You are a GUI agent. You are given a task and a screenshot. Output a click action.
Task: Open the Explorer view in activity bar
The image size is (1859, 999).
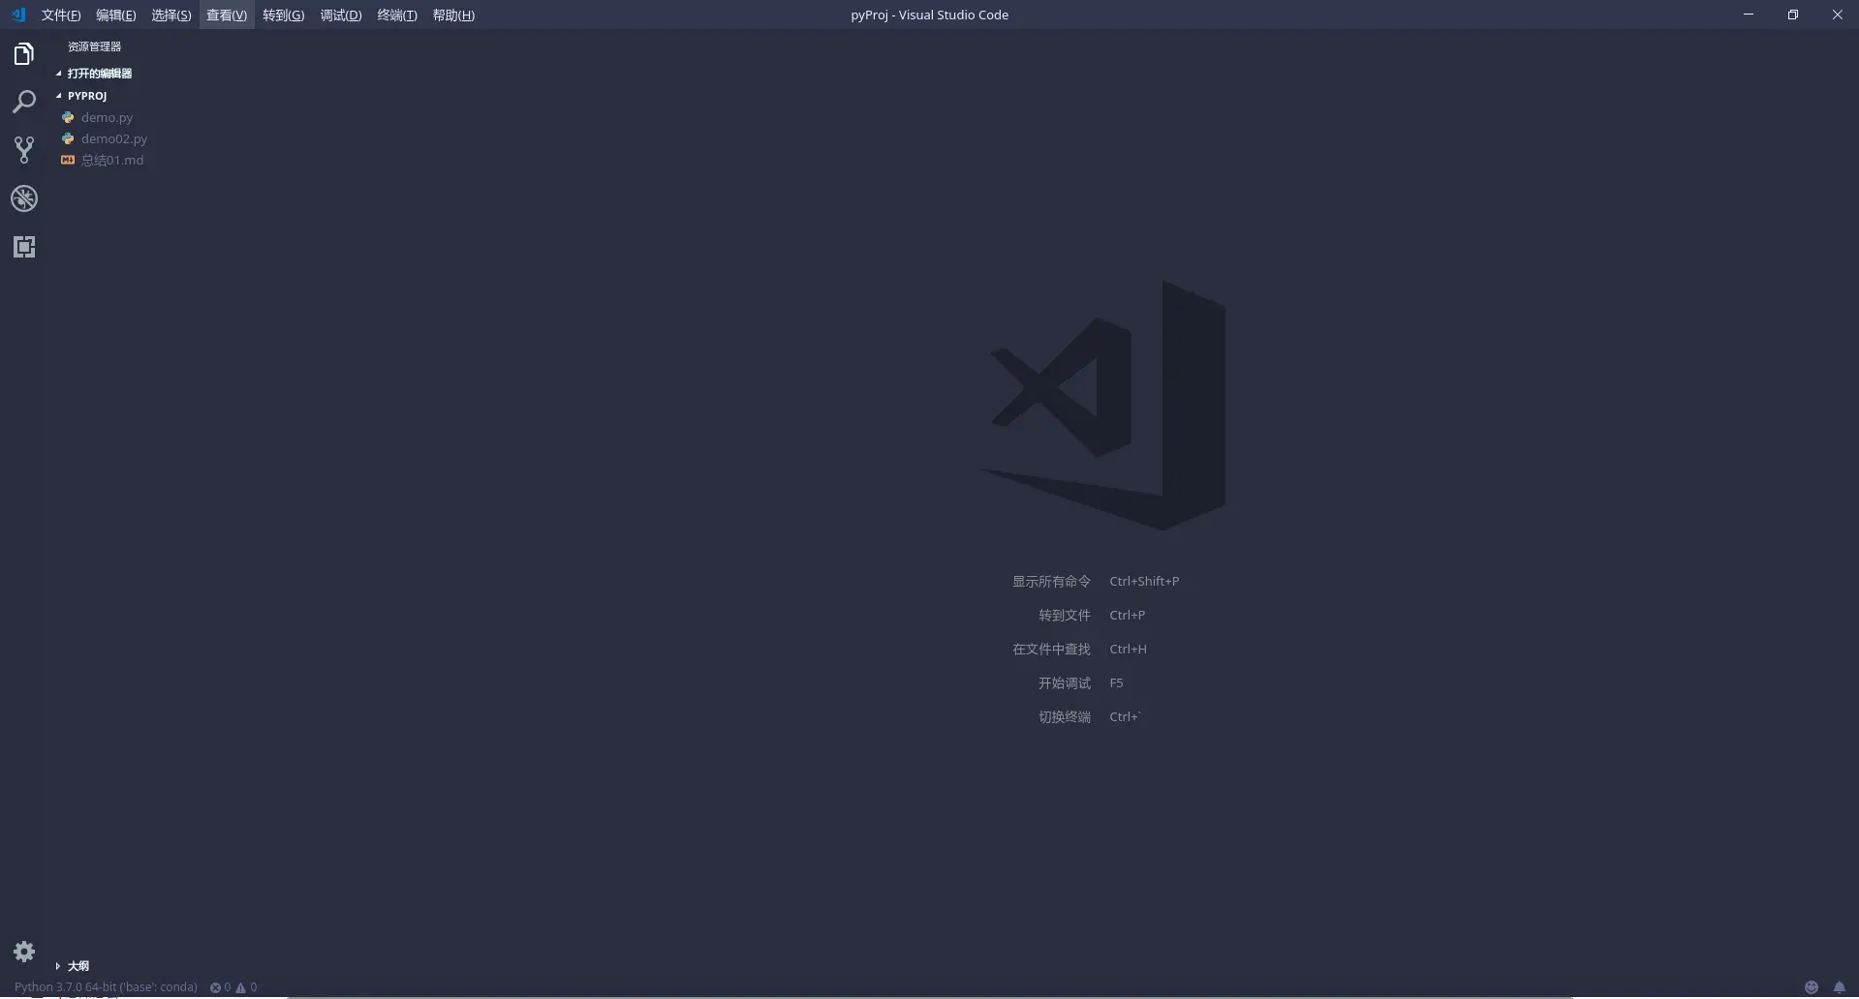tap(24, 54)
